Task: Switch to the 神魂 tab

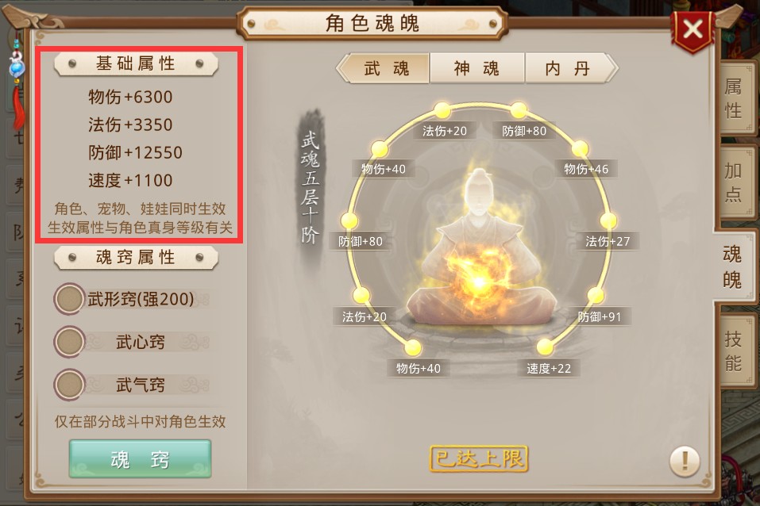Action: (x=476, y=68)
